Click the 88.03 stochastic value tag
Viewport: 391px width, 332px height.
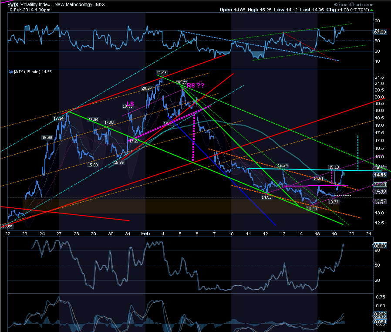click(380, 246)
